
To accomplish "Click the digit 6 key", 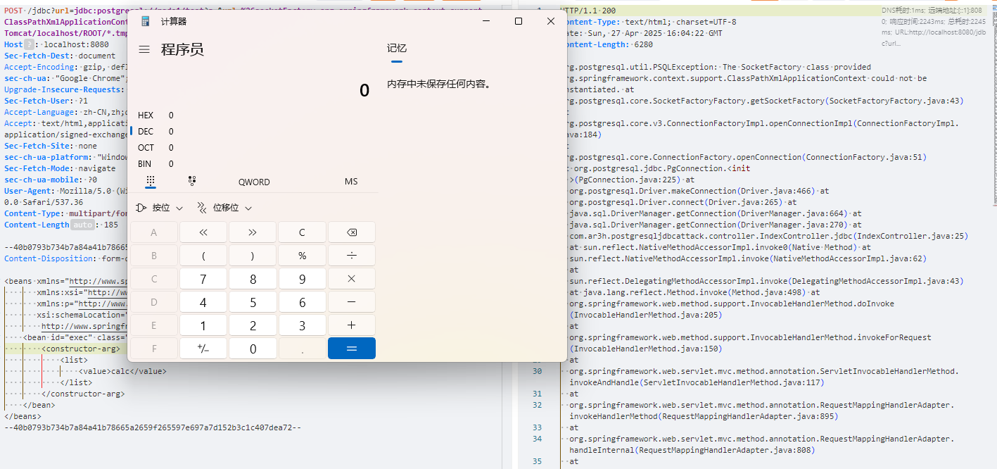I will pos(302,302).
